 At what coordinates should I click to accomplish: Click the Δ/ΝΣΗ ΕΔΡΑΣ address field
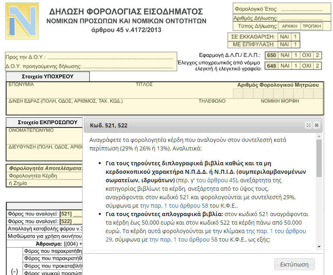coord(102,106)
